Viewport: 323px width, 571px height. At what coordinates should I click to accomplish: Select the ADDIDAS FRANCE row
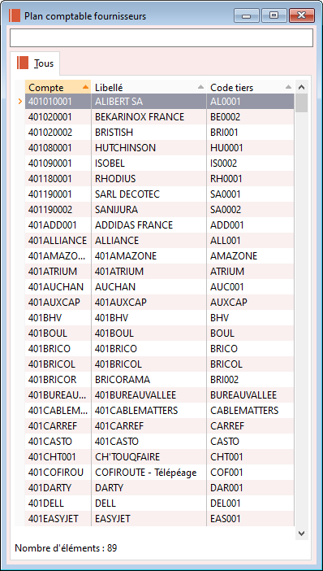pos(160,225)
